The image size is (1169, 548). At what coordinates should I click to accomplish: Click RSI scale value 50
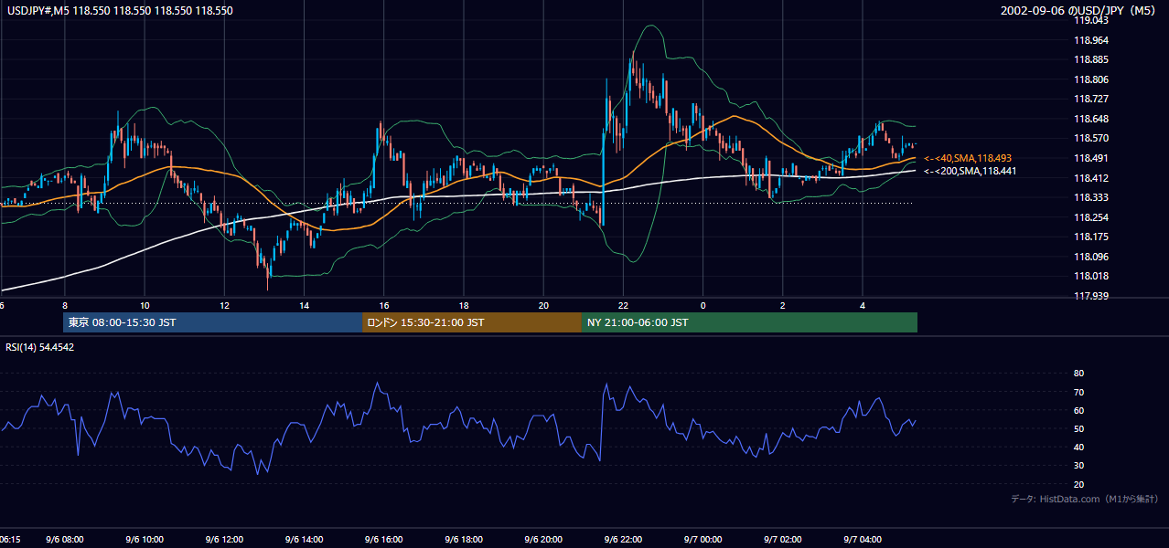(1078, 428)
